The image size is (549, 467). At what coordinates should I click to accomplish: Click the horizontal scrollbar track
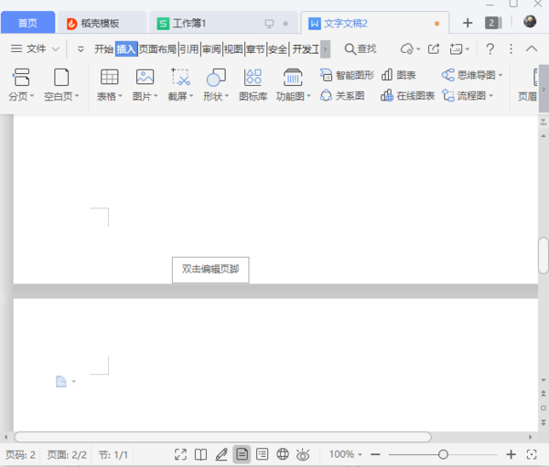coord(222,437)
